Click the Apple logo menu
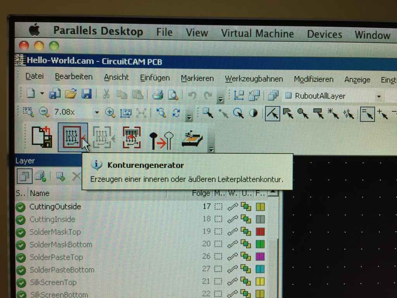The width and height of the screenshot is (397, 298). coord(34,29)
